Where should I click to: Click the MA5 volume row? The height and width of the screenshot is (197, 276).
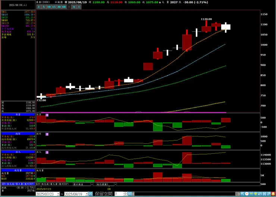[x=18, y=176]
